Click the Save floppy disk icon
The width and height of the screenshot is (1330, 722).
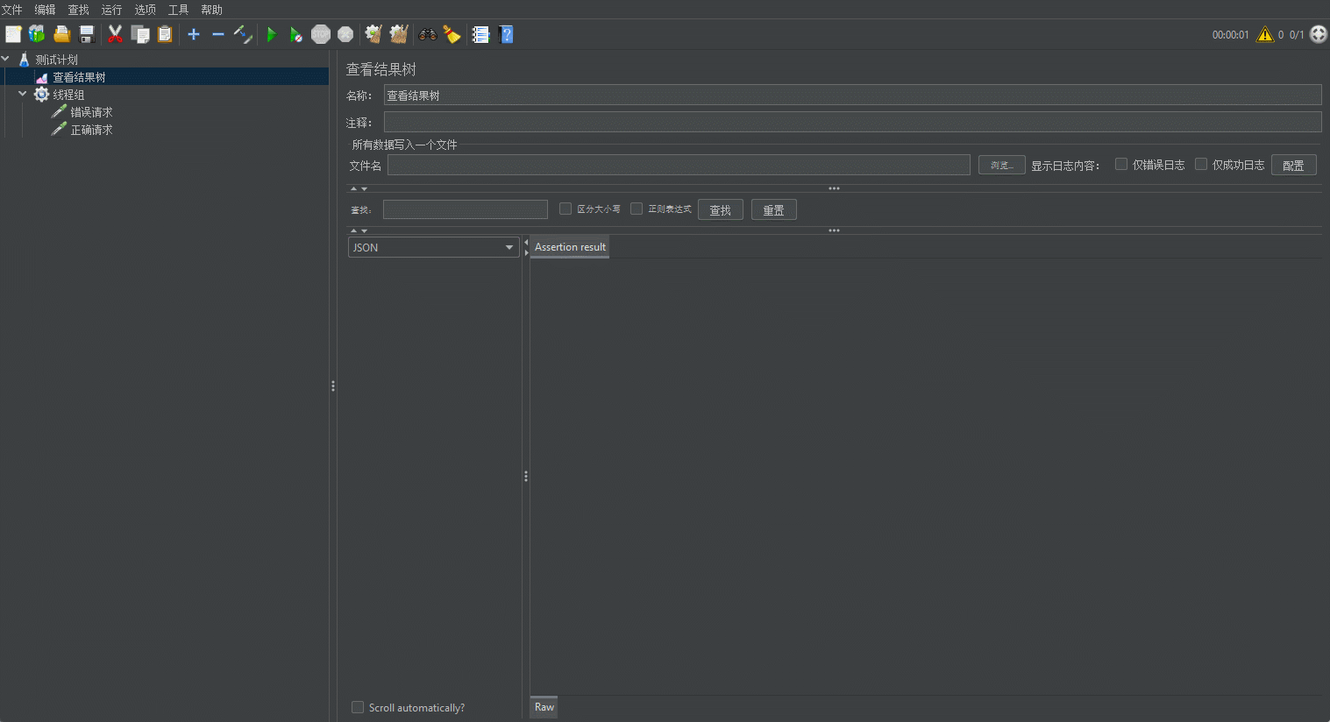pyautogui.click(x=87, y=34)
